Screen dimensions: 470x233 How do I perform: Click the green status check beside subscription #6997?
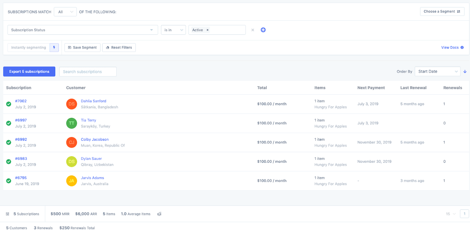point(8,123)
